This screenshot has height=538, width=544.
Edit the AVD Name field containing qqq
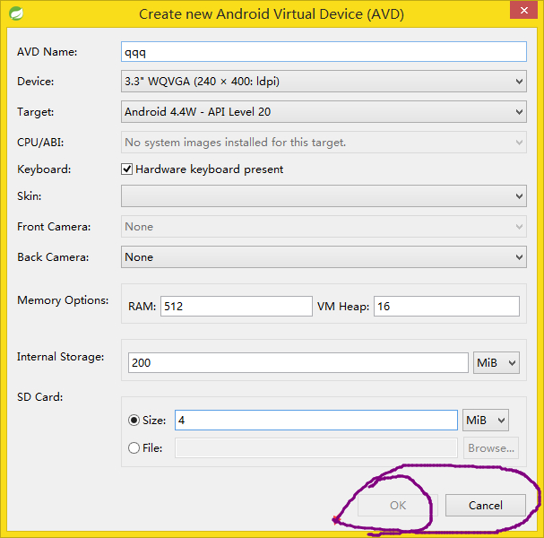click(324, 52)
